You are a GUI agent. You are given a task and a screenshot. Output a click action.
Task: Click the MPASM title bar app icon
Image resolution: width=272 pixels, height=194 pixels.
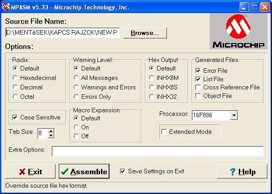pos(6,7)
